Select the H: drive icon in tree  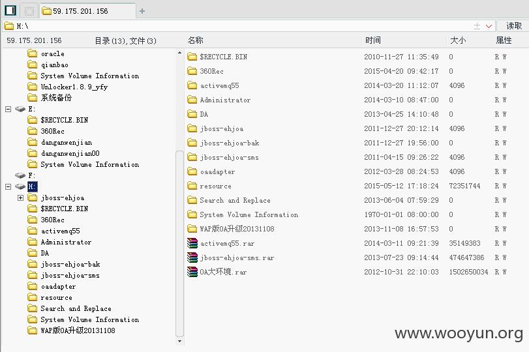(x=21, y=186)
